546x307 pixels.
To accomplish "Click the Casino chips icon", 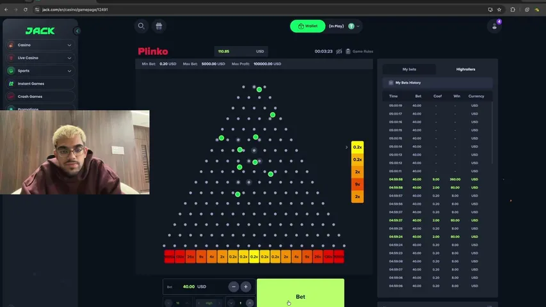I will click(11, 45).
